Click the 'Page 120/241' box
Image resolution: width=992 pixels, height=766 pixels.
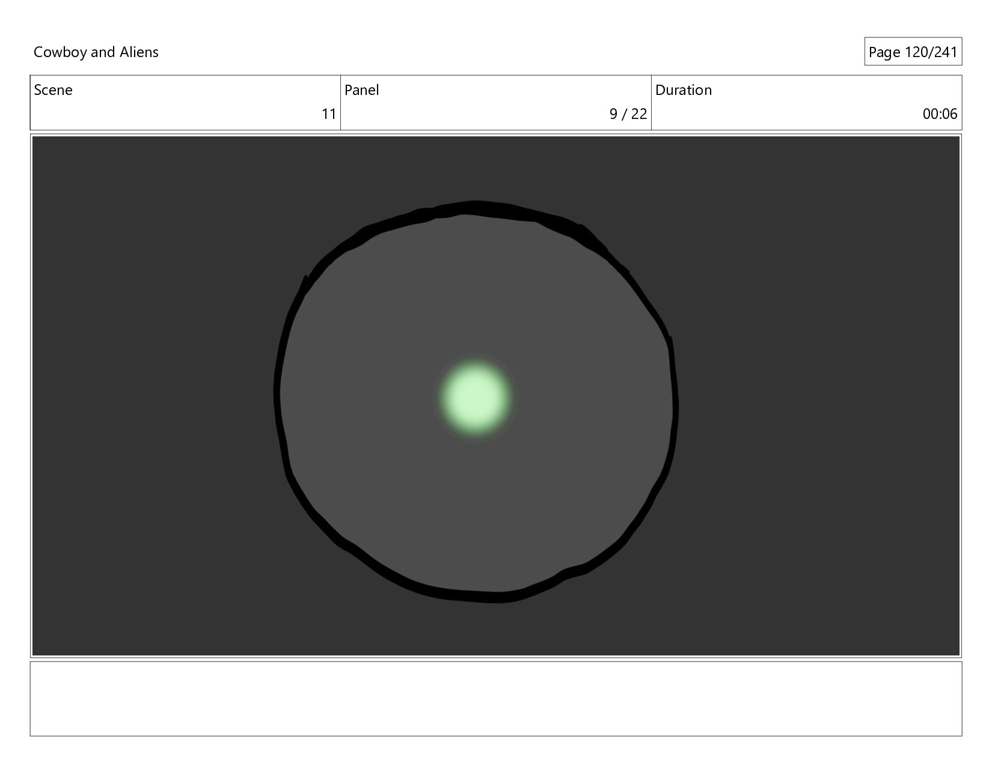(913, 52)
